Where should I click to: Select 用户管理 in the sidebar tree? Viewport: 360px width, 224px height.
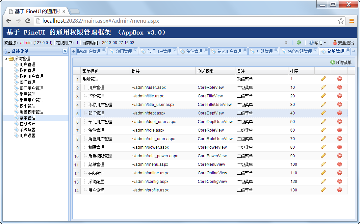click(27, 64)
